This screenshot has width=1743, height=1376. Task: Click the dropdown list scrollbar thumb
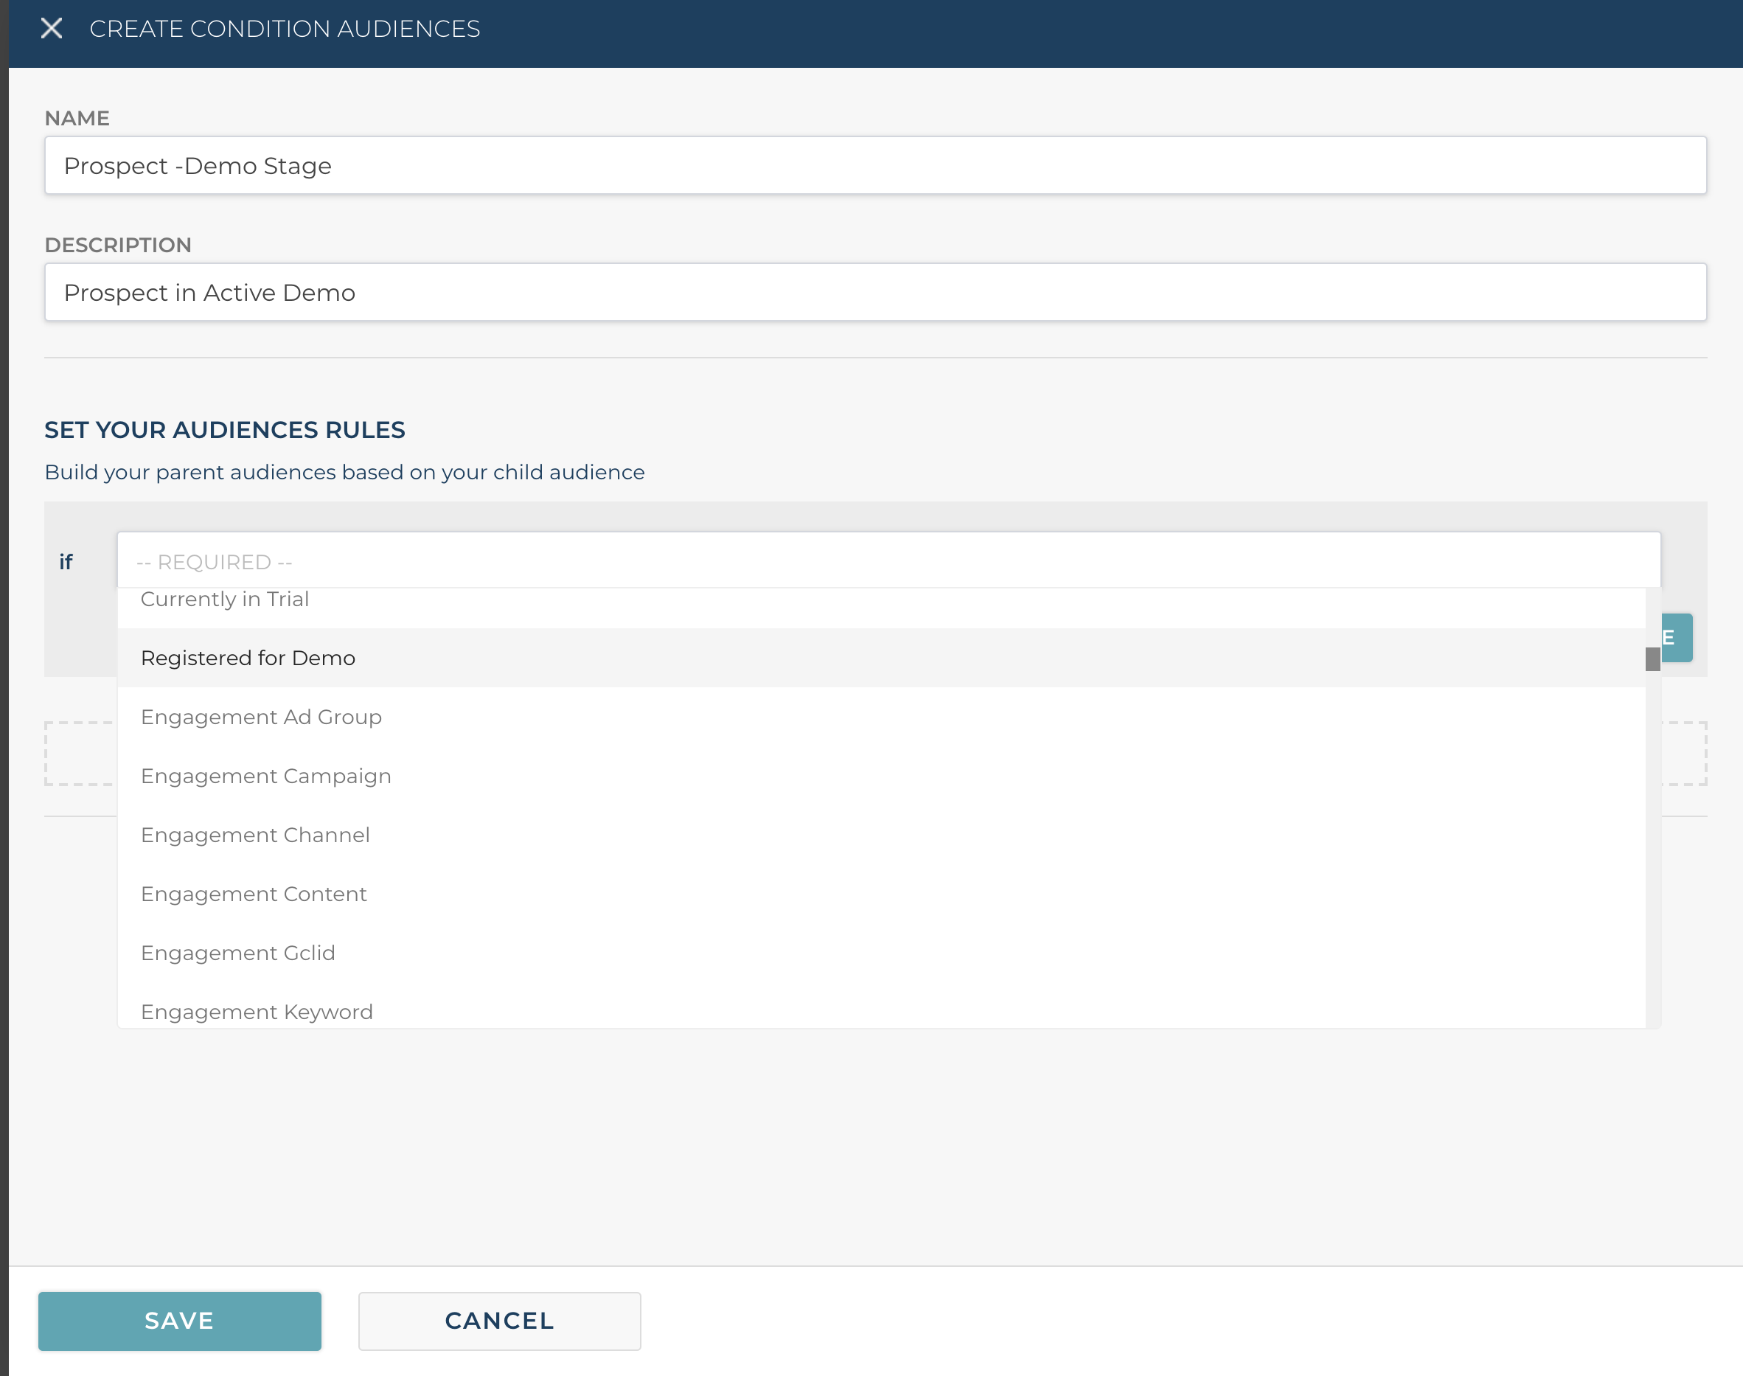[1652, 659]
